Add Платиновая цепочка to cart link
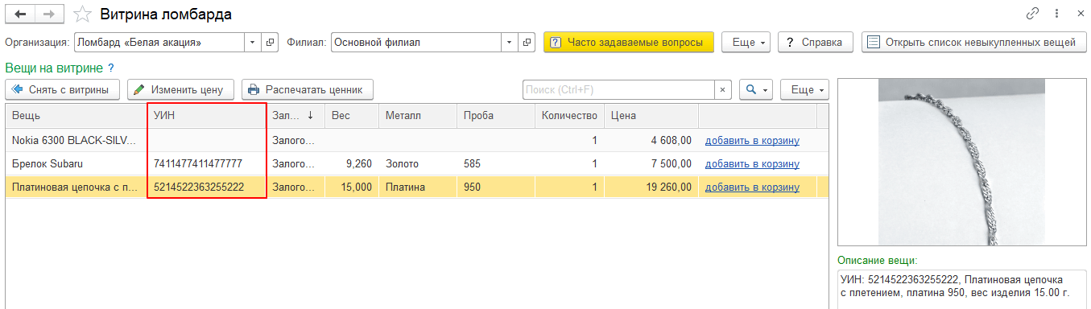This screenshot has height=309, width=1091. click(752, 187)
